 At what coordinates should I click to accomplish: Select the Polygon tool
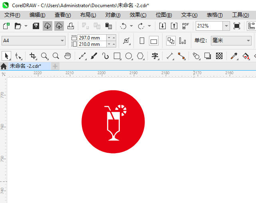[x=141, y=56]
